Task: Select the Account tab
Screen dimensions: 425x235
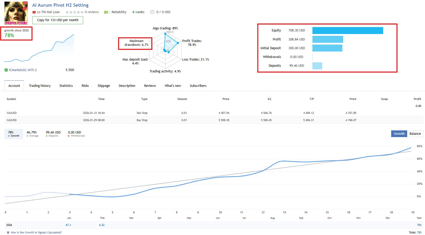Action: [x=14, y=86]
